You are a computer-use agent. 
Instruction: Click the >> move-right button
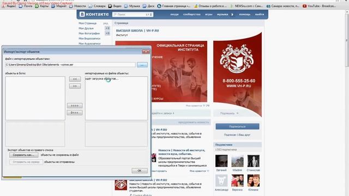click(75, 86)
